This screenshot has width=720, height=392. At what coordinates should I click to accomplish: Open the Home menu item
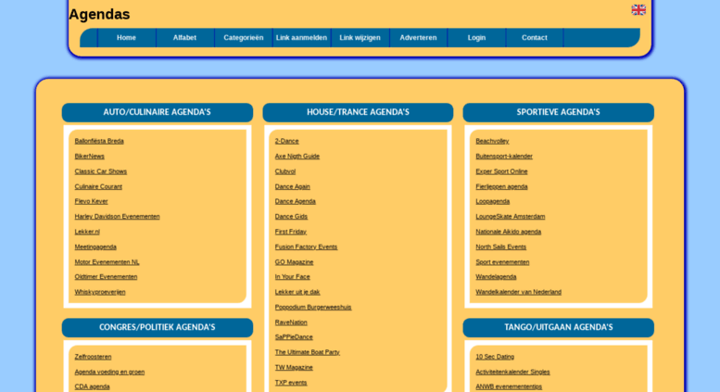(126, 38)
